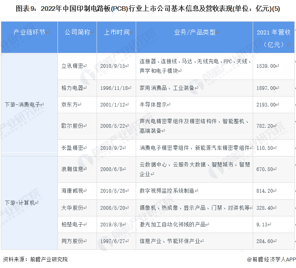This screenshot has width=296, height=268.
Task: Click the revenue value '284.60'
Action: pos(265,241)
